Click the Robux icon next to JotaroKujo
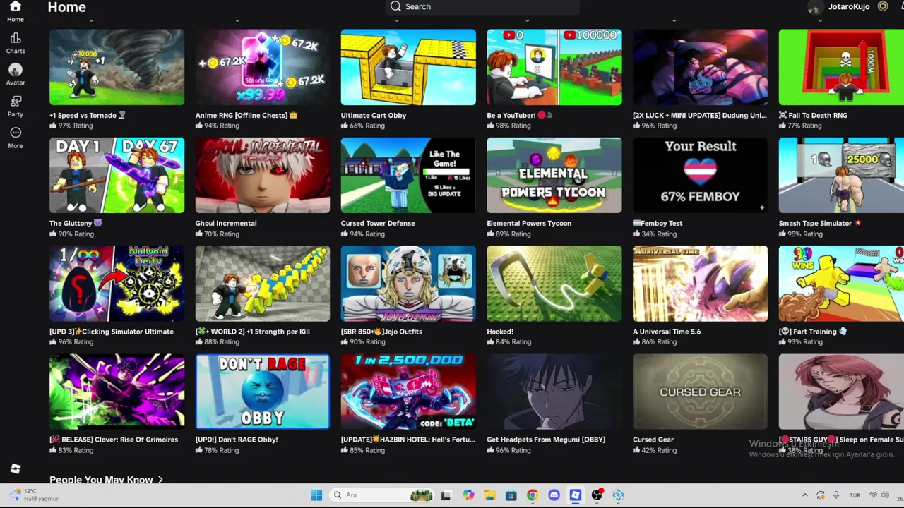Screen dimensions: 904x508 coord(882,6)
